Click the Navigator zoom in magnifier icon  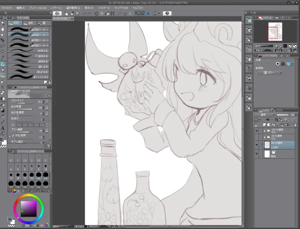[x=281, y=46]
